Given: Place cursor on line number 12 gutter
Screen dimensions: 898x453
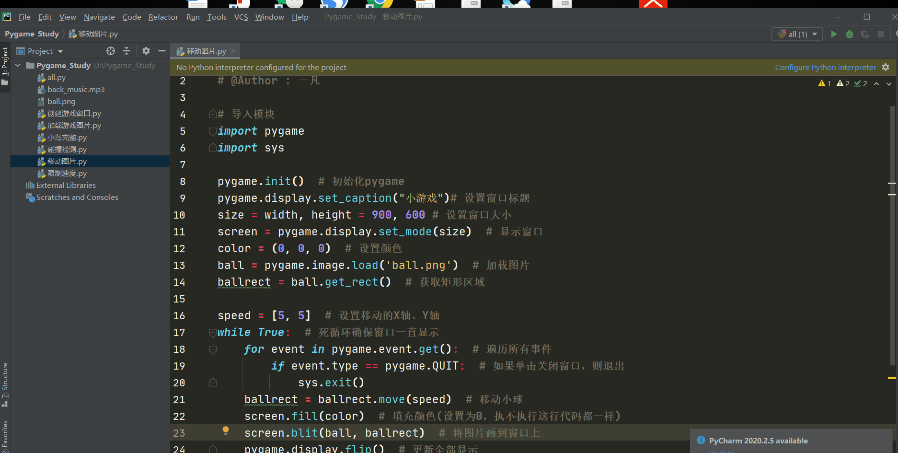Looking at the screenshot, I should click(x=179, y=248).
